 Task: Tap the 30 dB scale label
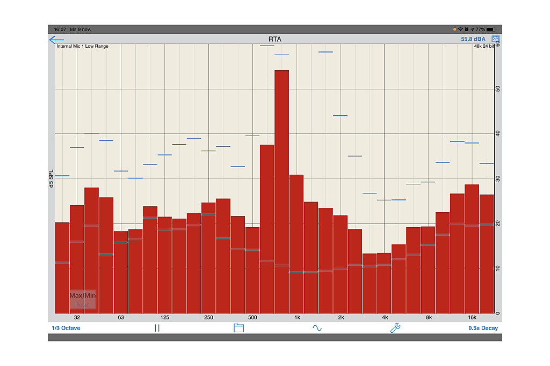coord(498,178)
